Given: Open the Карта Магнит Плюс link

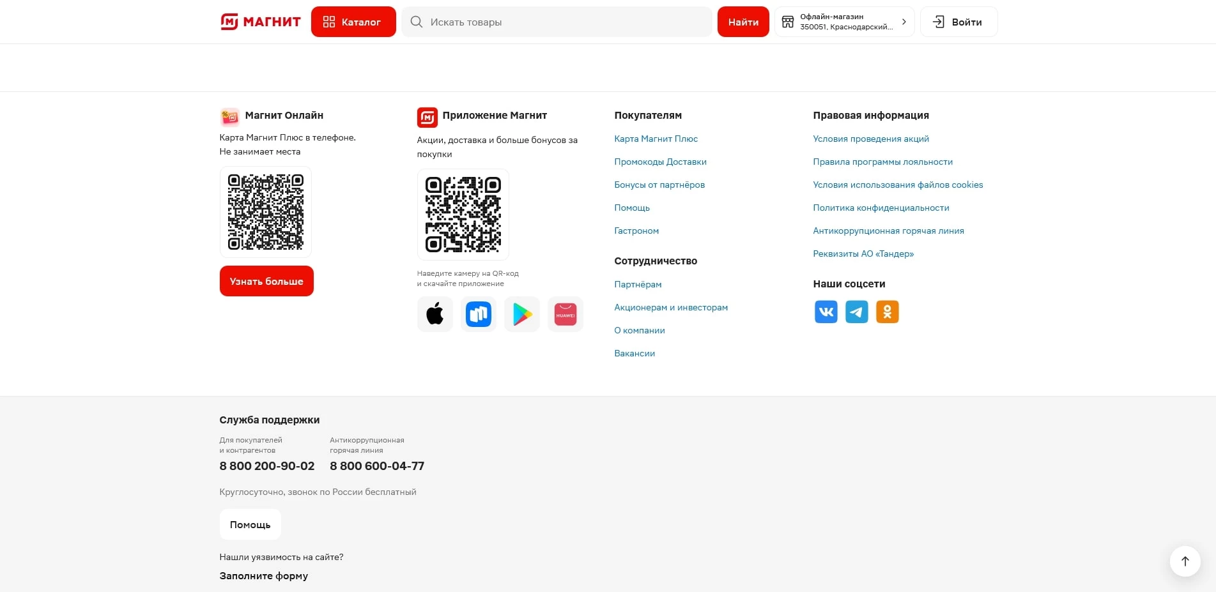Looking at the screenshot, I should (656, 139).
